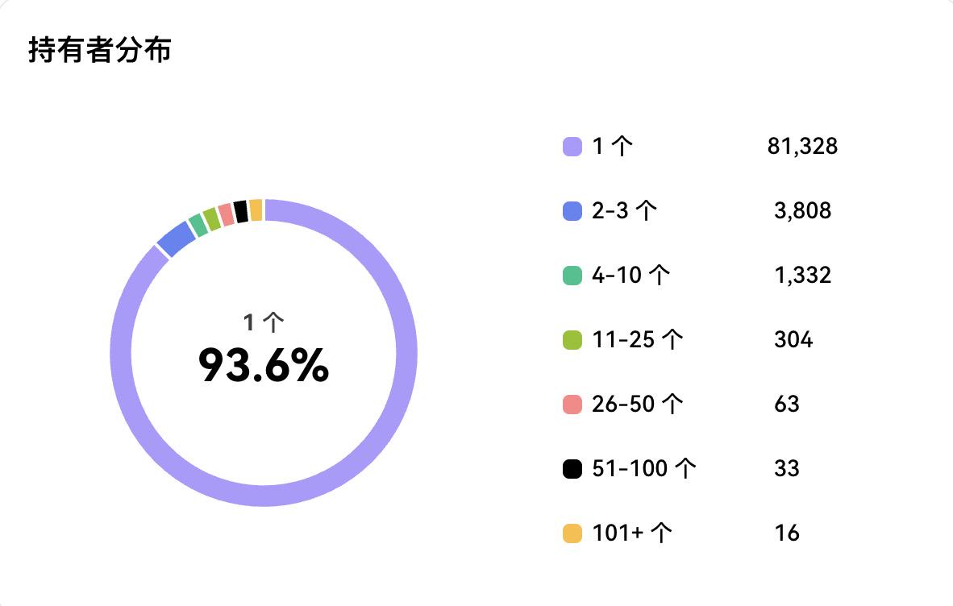
Task: Click the black slice on the donut ring
Action: coord(240,211)
